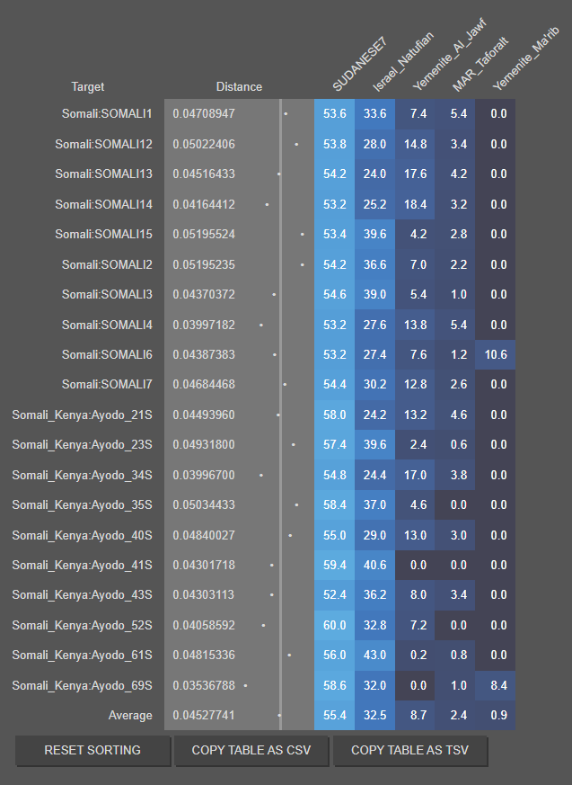Select the Somali:SOMALI14 target label

point(103,205)
